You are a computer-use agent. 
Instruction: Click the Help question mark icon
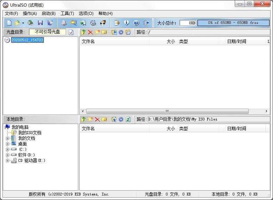point(136,23)
